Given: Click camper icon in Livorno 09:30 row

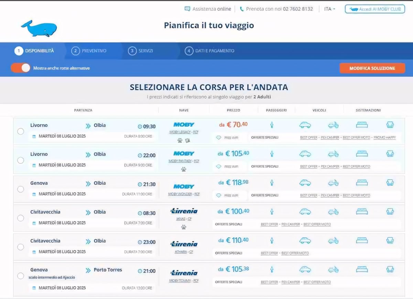Looking at the screenshot, I should click(x=333, y=125).
